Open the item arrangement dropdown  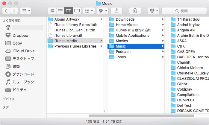coord(89,11)
